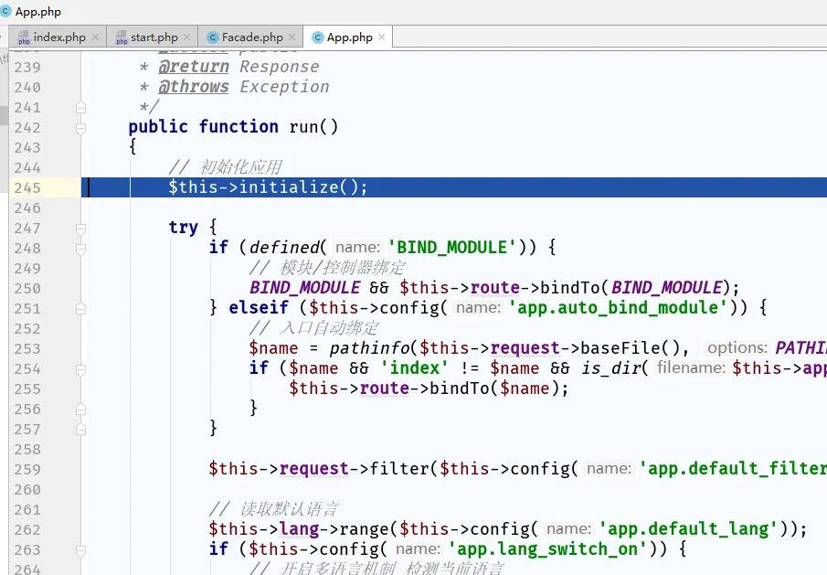Viewport: 827px width, 575px height.
Task: Switch to the start.php tab
Action: [154, 37]
